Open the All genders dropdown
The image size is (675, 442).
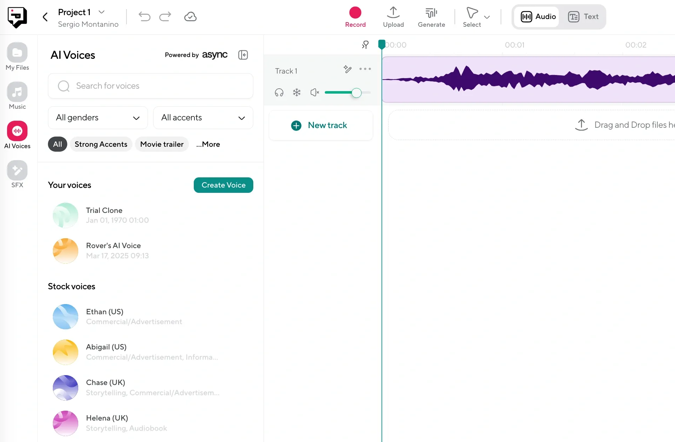tap(98, 118)
